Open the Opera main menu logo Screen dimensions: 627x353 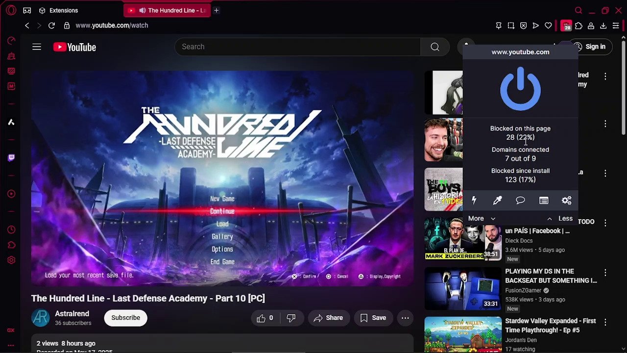pyautogui.click(x=11, y=10)
